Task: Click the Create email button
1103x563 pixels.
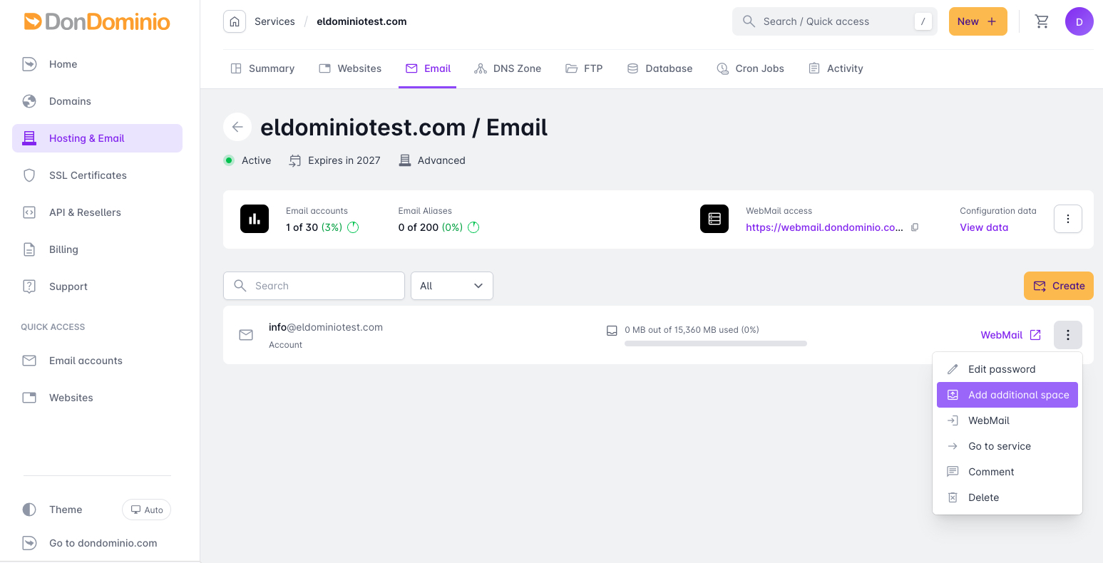Action: coord(1058,286)
